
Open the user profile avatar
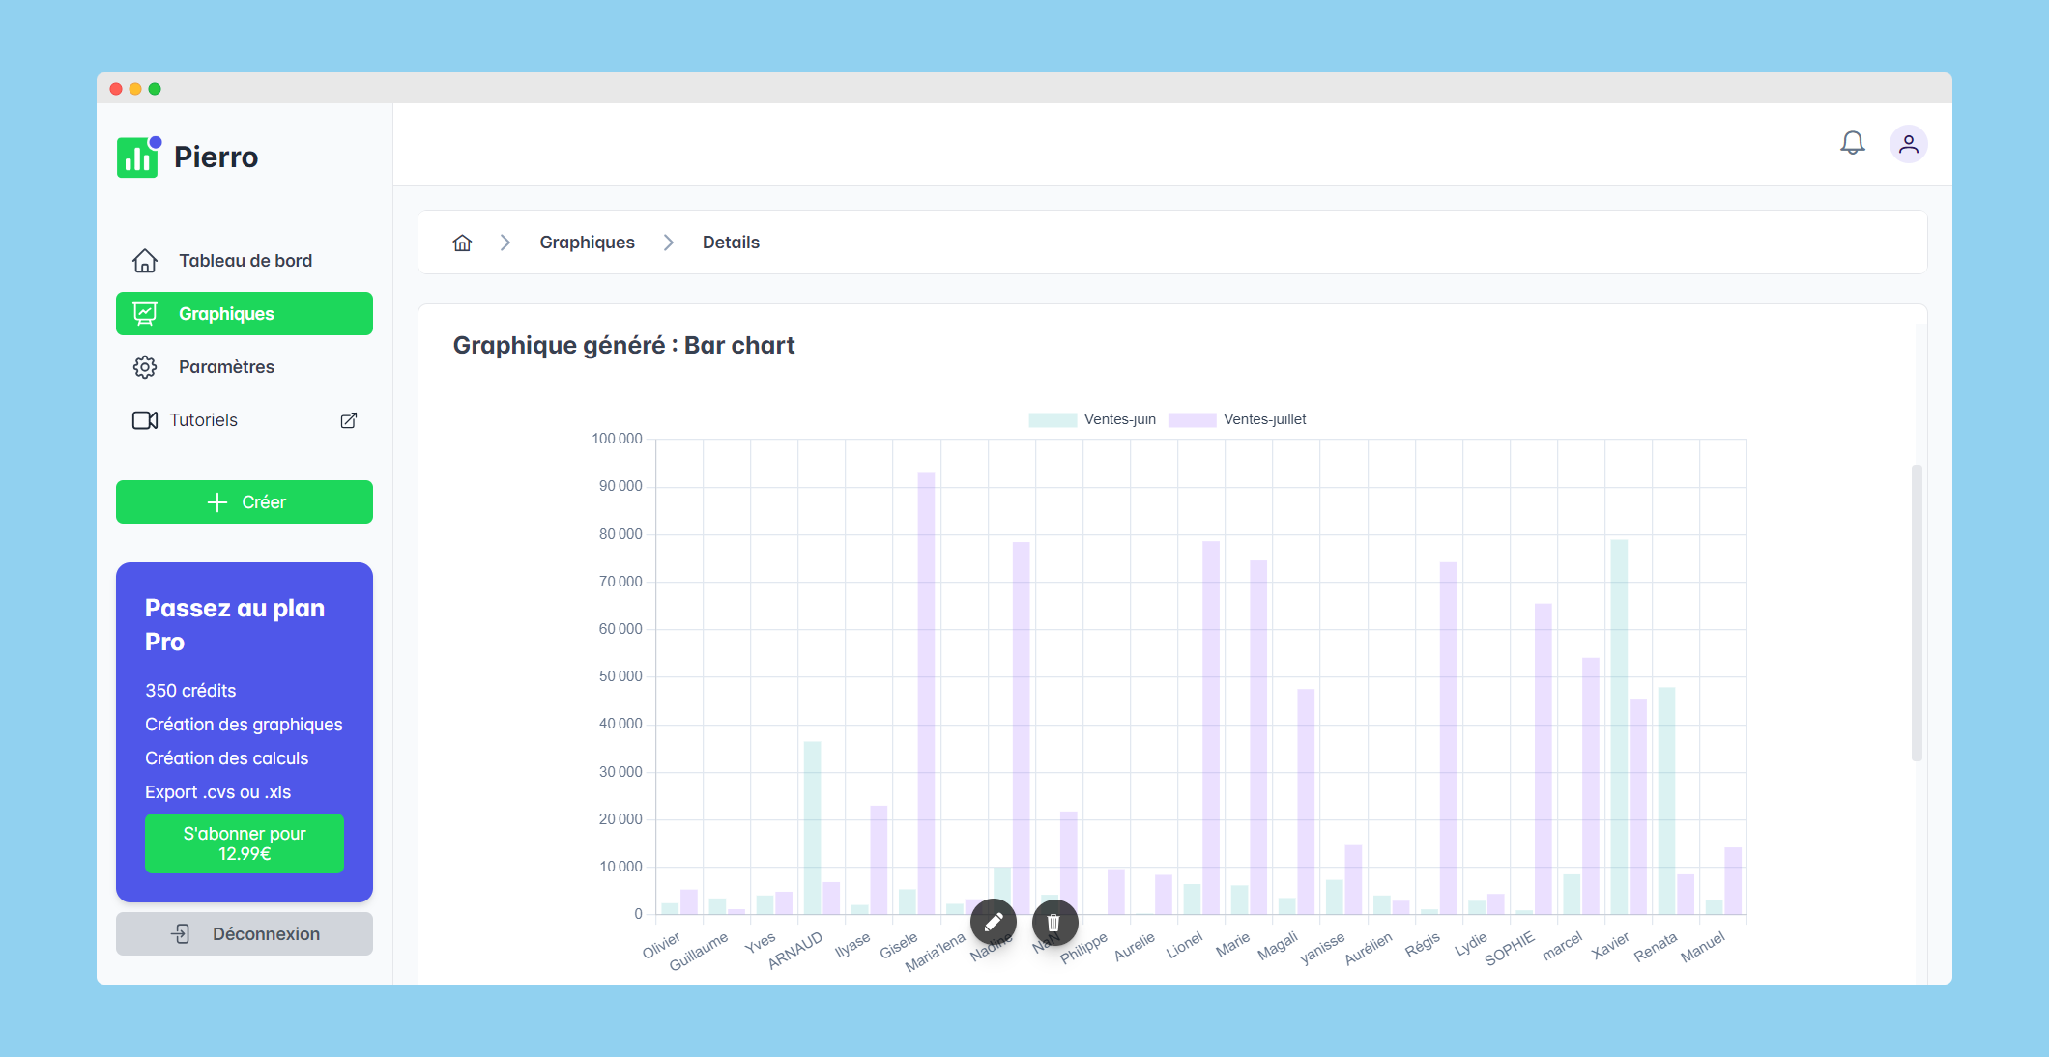click(x=1908, y=144)
